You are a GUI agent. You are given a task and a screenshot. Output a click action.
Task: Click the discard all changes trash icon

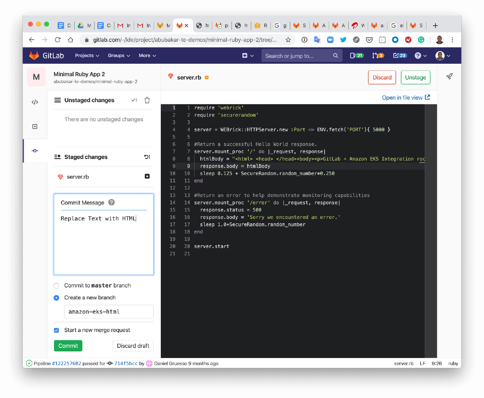(x=147, y=100)
